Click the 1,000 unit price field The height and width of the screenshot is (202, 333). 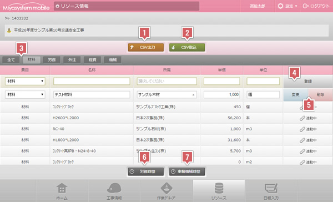pos(221,95)
